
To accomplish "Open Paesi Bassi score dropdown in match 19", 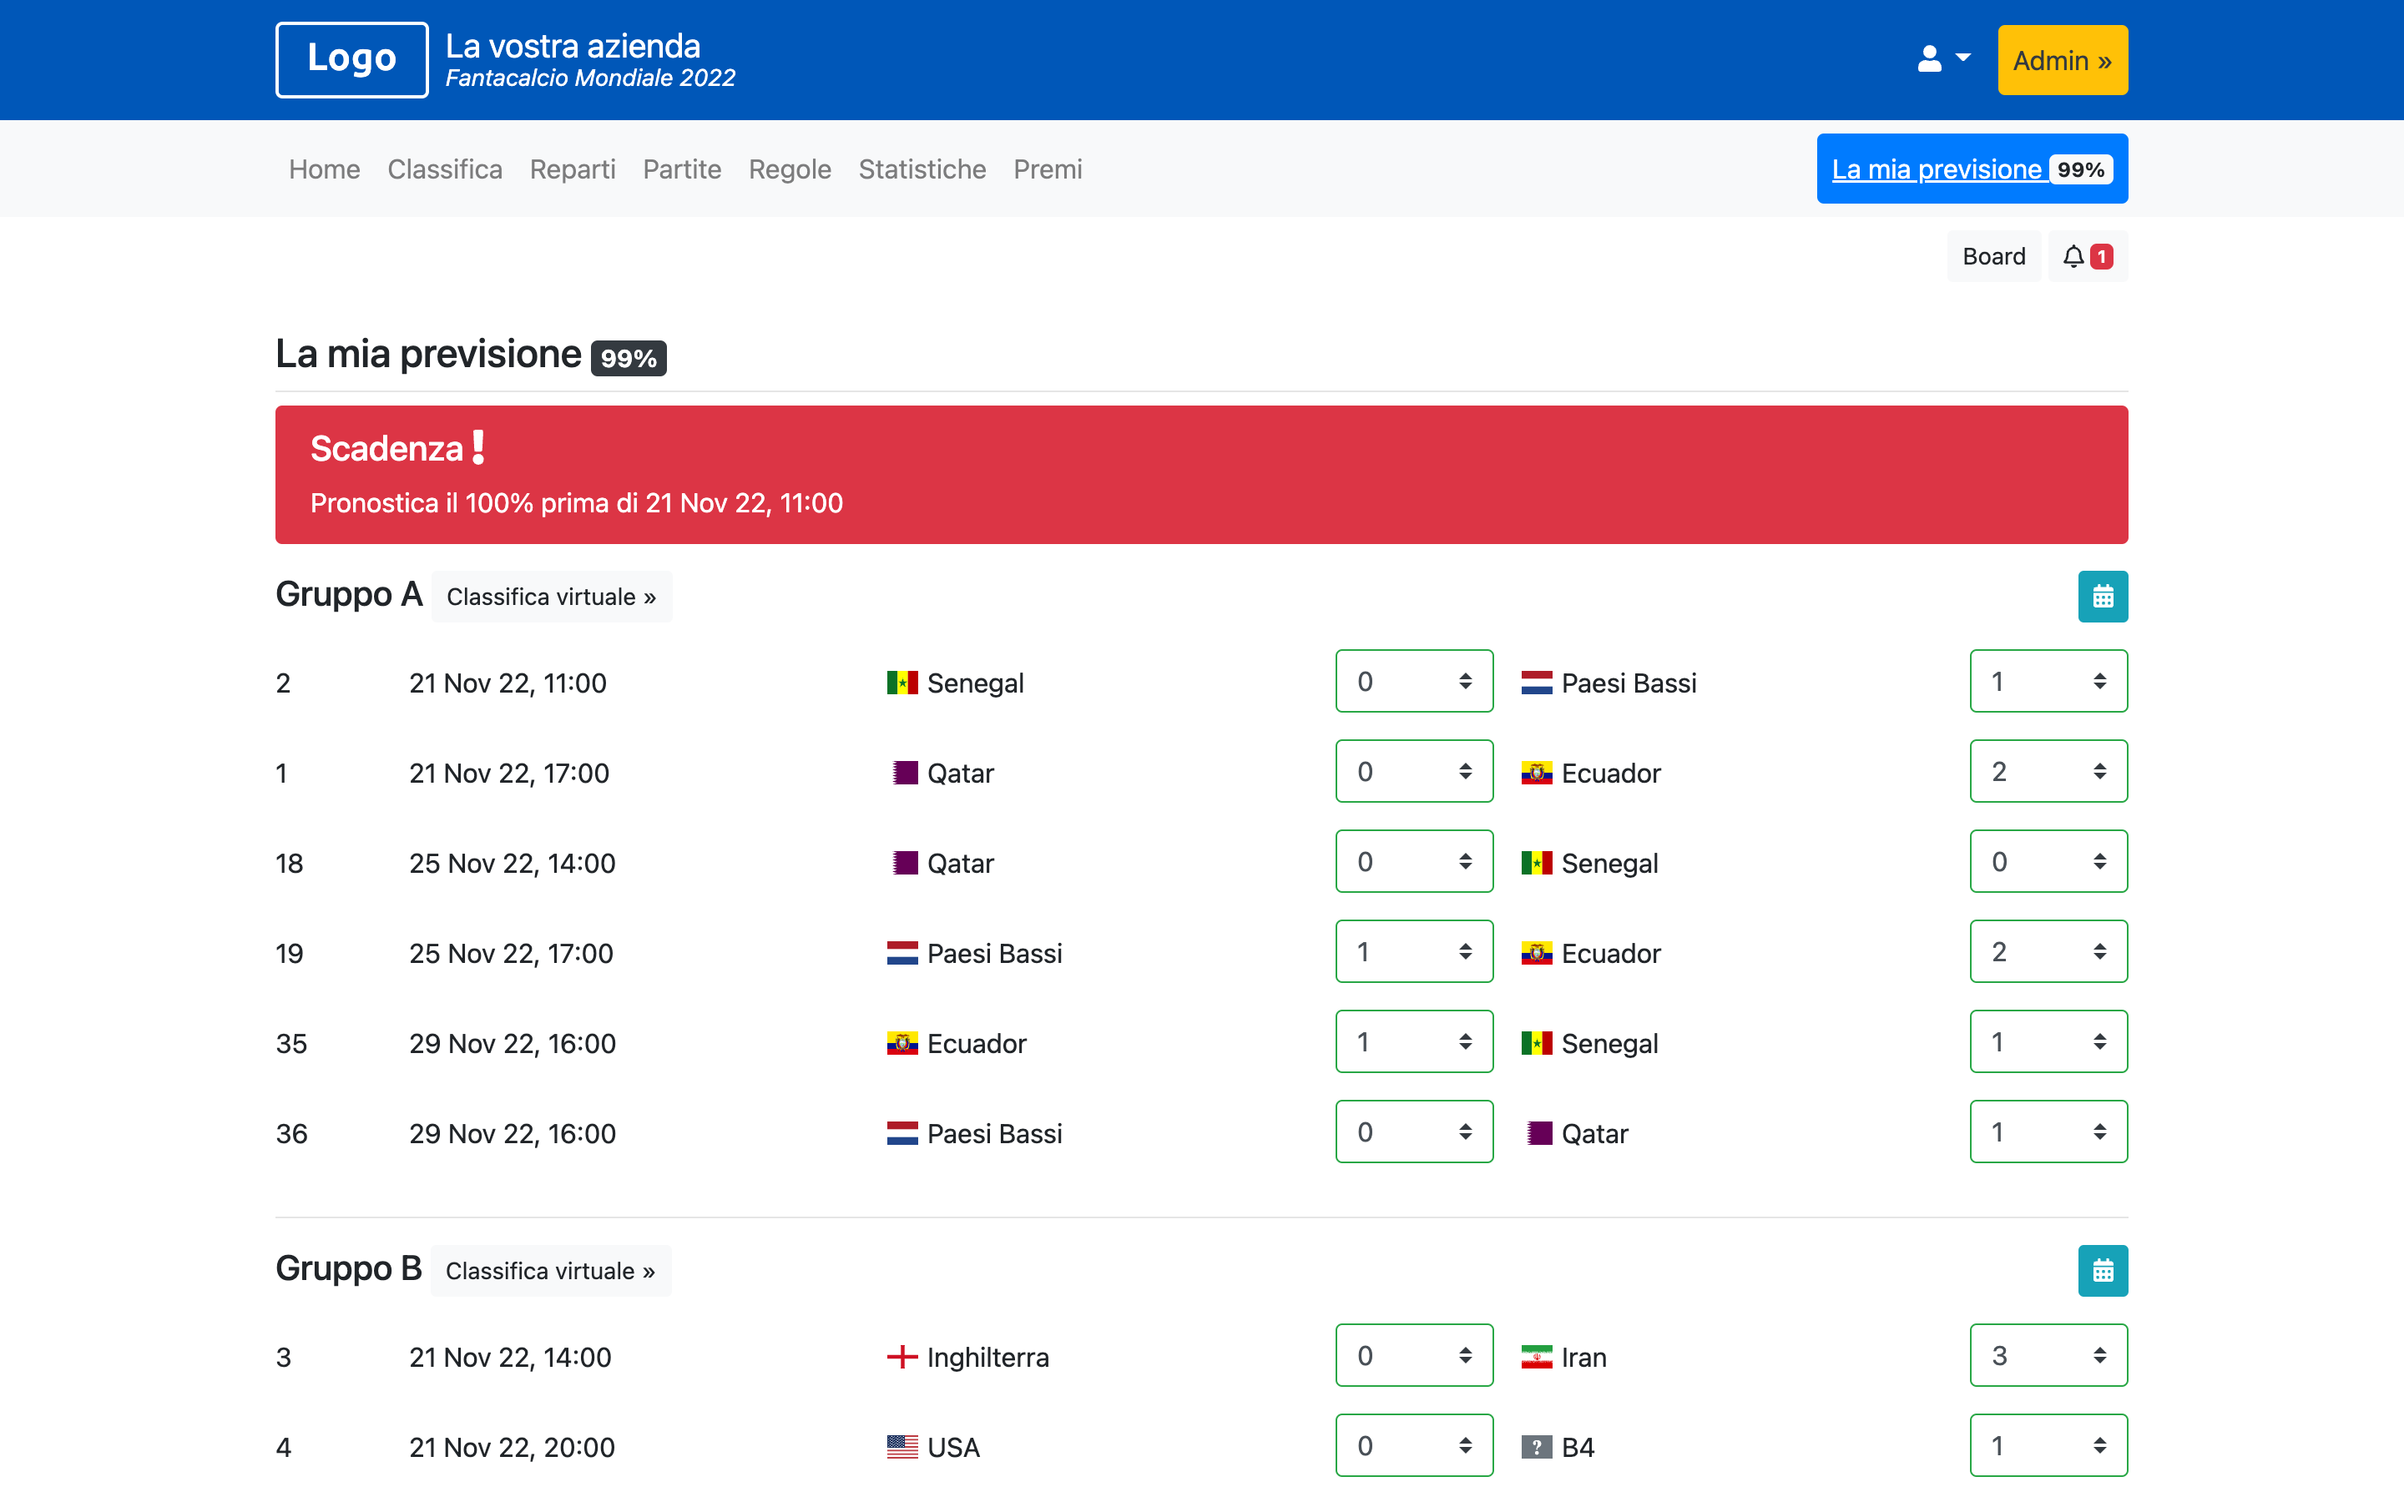I will click(1415, 951).
